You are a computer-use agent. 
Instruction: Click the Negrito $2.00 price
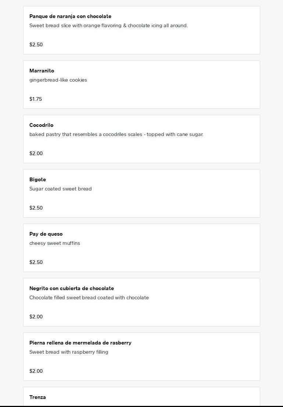click(36, 317)
